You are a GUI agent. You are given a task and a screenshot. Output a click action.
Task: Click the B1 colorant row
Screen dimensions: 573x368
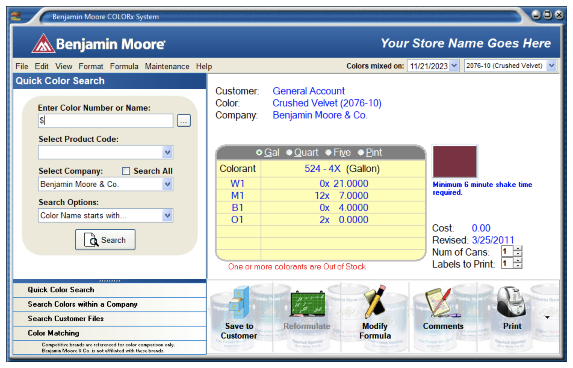[321, 207]
